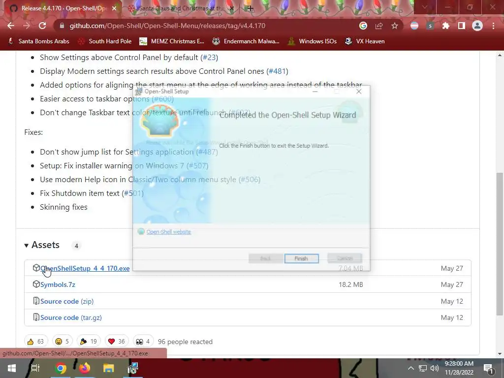Click the browser back arrow
This screenshot has width=504, height=378.
point(11,26)
